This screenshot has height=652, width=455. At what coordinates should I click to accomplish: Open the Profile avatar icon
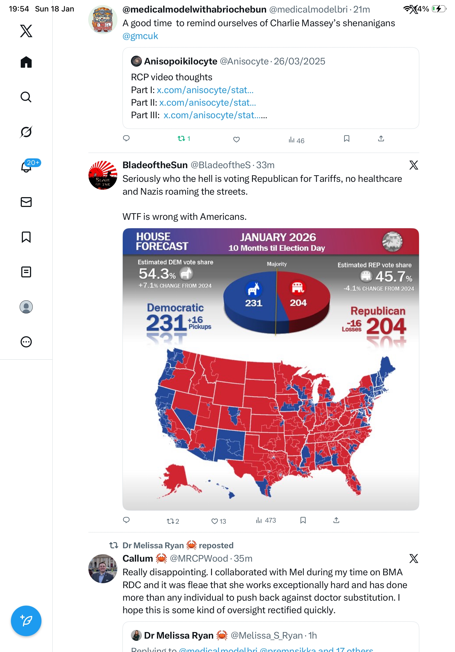pyautogui.click(x=26, y=307)
